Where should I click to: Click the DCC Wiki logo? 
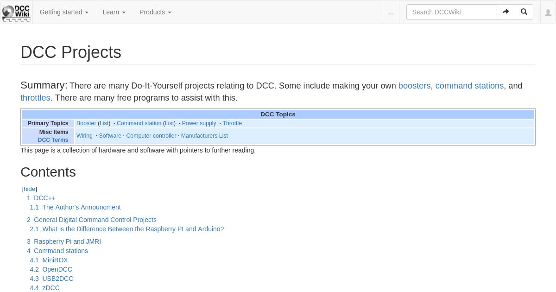(x=16, y=13)
